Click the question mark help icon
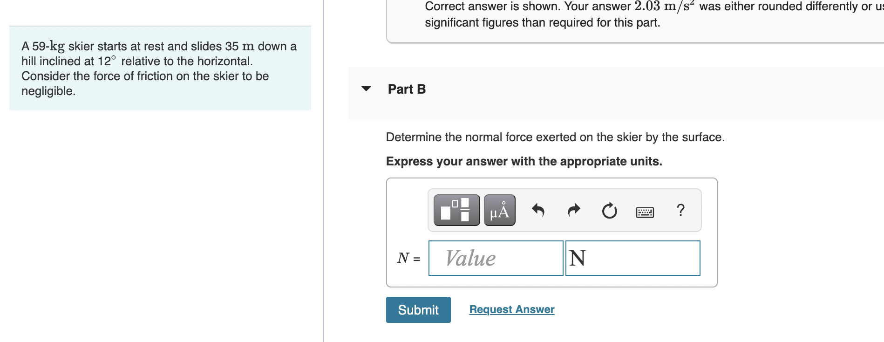The image size is (884, 342). click(x=680, y=210)
